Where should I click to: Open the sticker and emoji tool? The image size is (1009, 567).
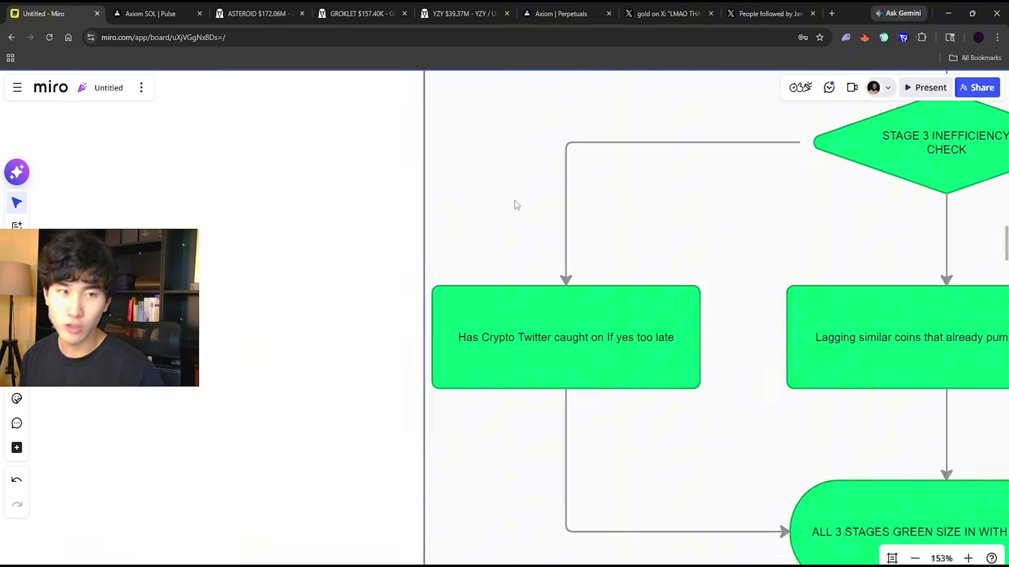coord(17,399)
